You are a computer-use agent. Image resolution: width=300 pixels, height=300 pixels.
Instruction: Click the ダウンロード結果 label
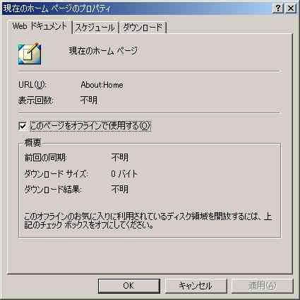[x=52, y=189]
